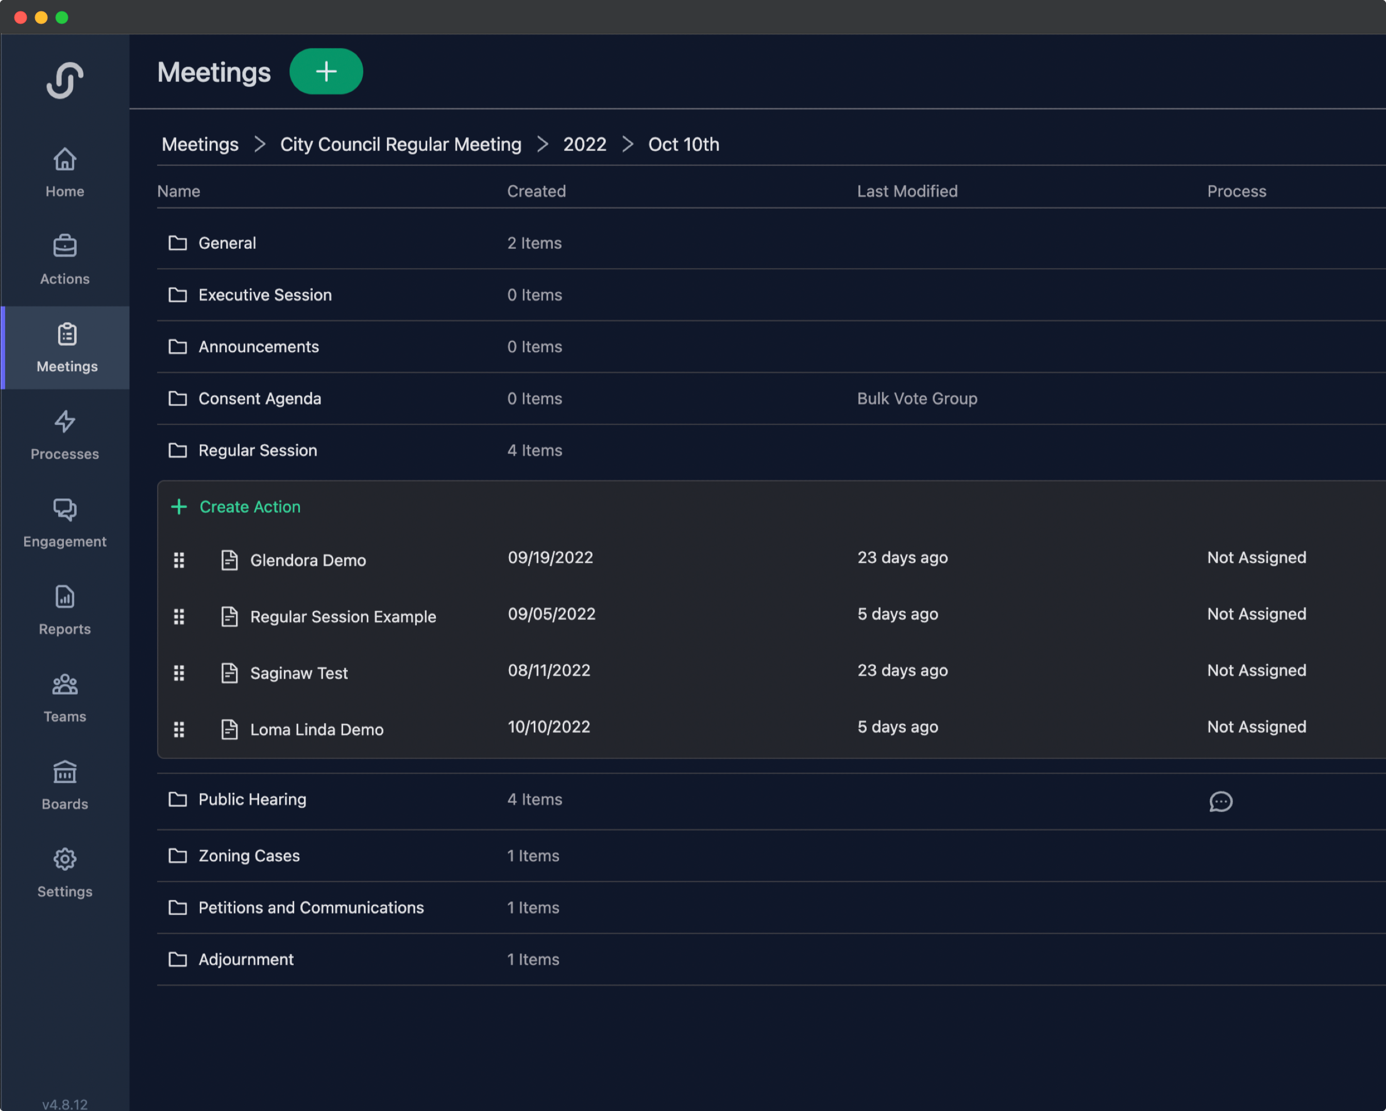Click City Council Regular Meeting breadcrumb
This screenshot has width=1386, height=1111.
[400, 144]
